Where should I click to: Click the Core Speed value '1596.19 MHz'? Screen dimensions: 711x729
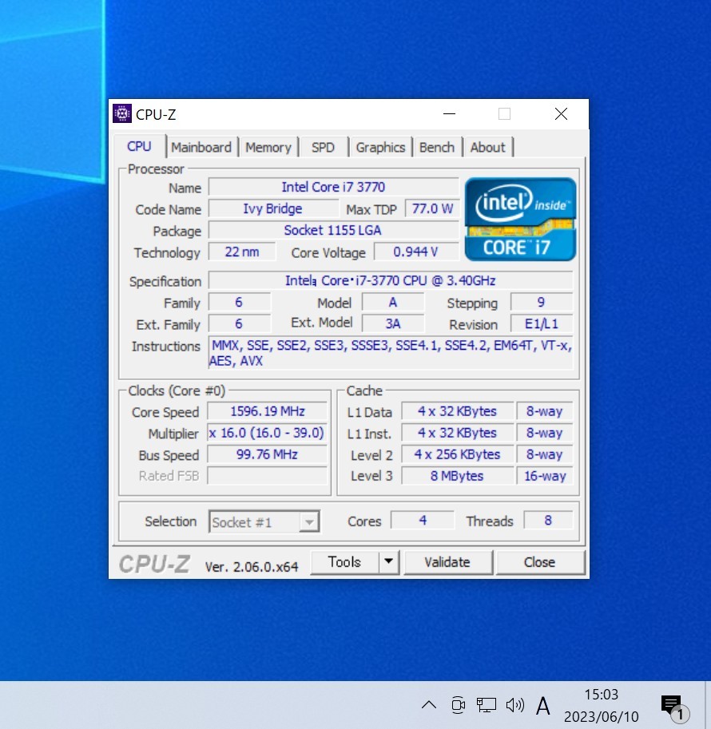pos(268,411)
